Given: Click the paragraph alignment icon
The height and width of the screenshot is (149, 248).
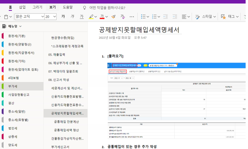Looking at the screenshot, I should coord(184,16).
